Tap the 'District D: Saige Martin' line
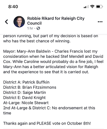The image size is (107, 129). 24,93
